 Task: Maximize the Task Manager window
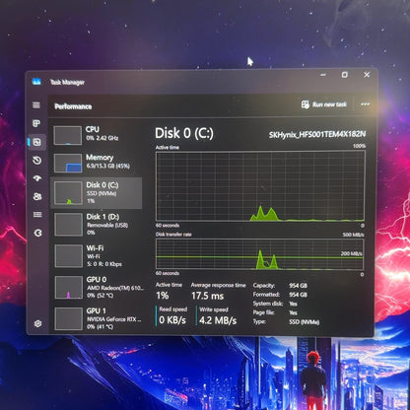[x=344, y=75]
